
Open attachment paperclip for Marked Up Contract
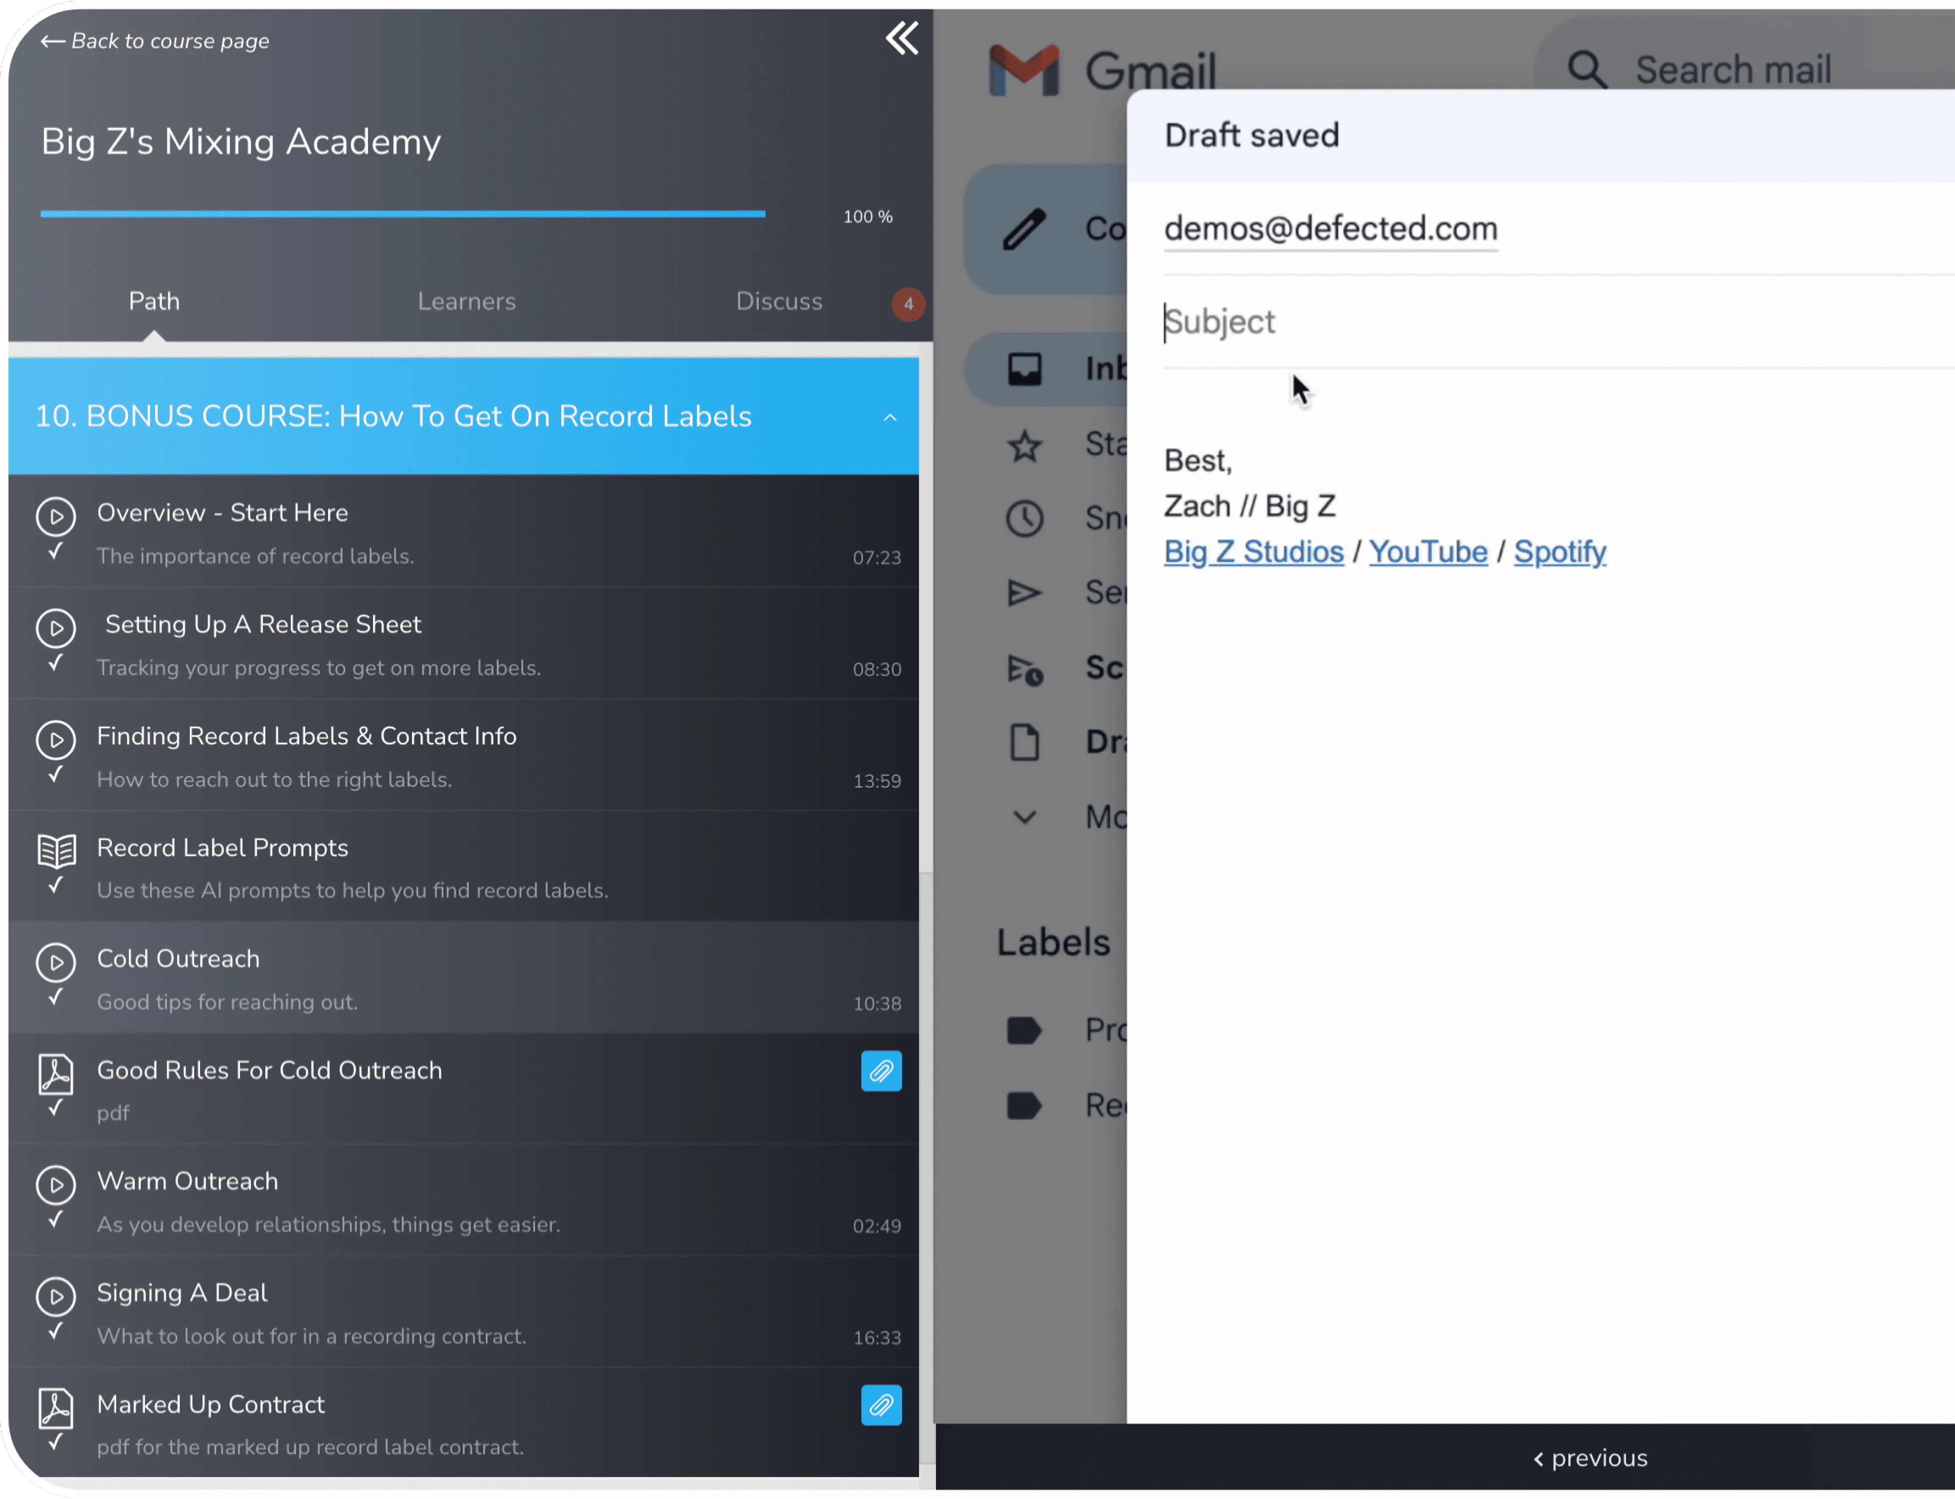(881, 1405)
